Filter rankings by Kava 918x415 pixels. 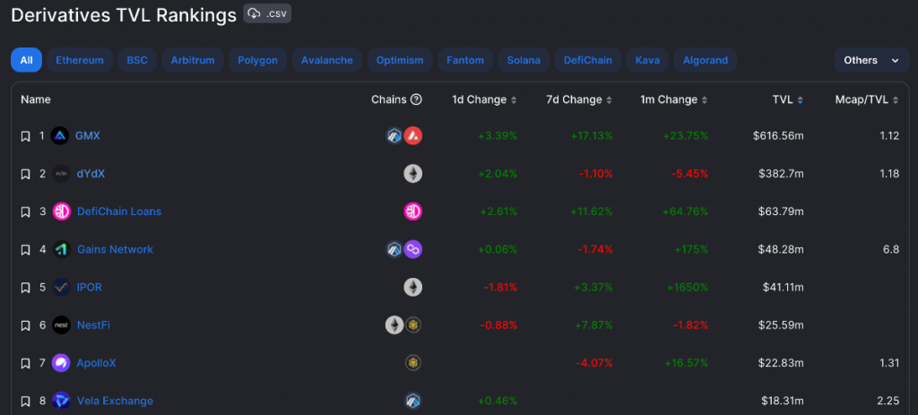click(647, 60)
